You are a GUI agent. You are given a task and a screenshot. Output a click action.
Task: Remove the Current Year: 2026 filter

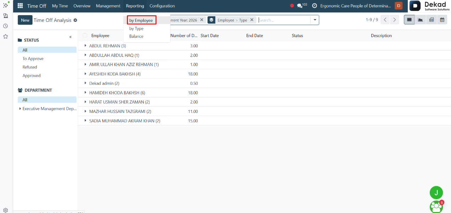[202, 20]
